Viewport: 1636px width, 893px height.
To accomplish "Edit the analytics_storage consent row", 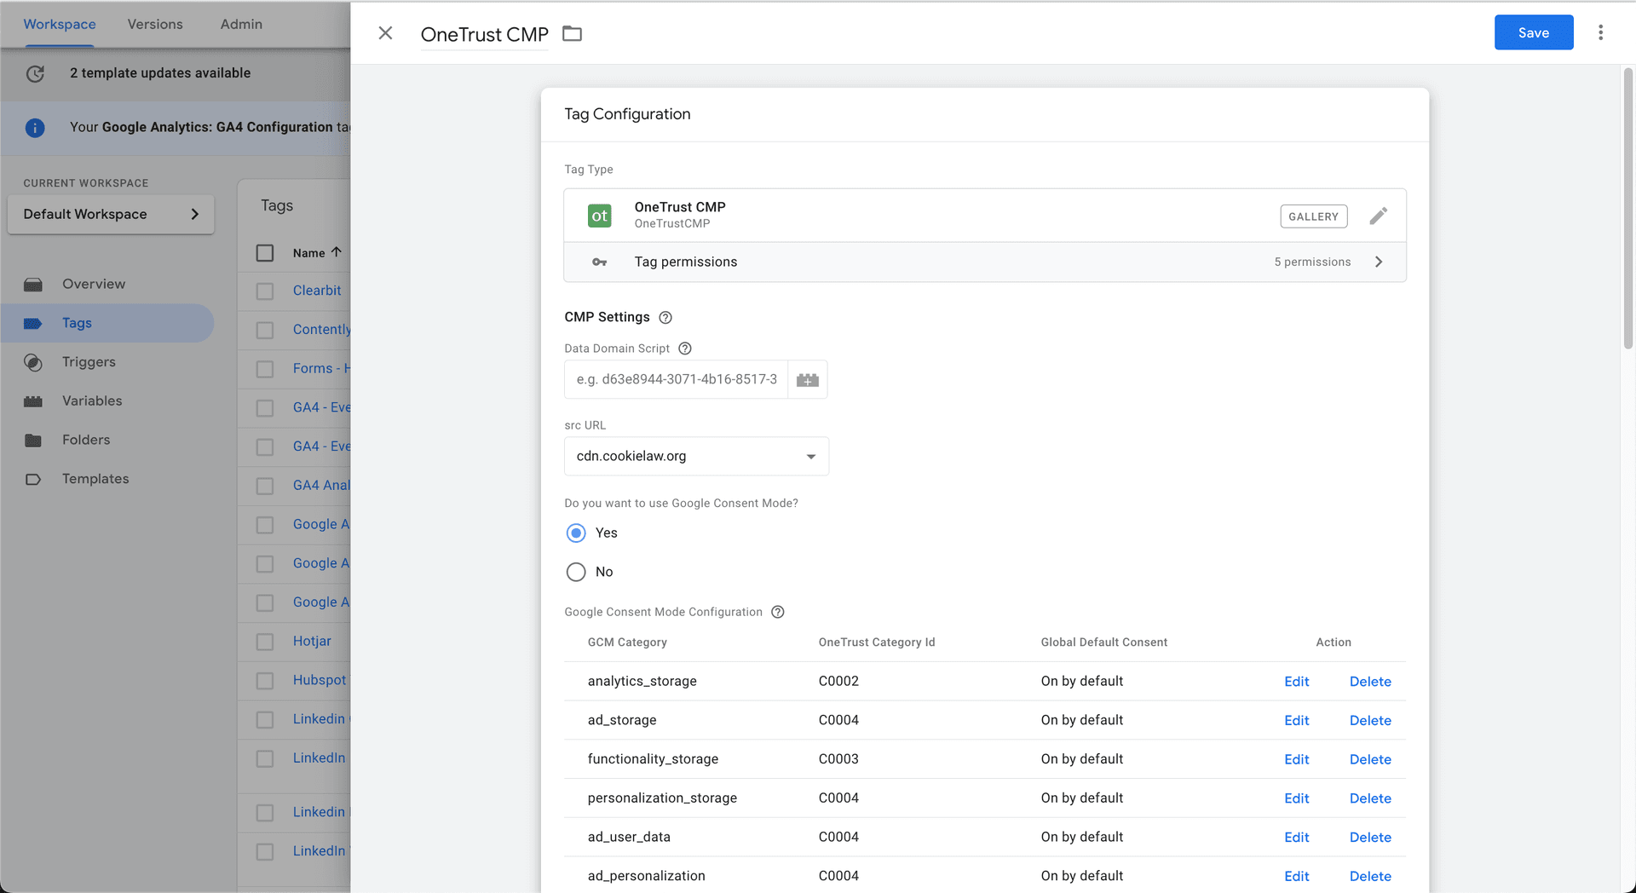I will [1296, 682].
